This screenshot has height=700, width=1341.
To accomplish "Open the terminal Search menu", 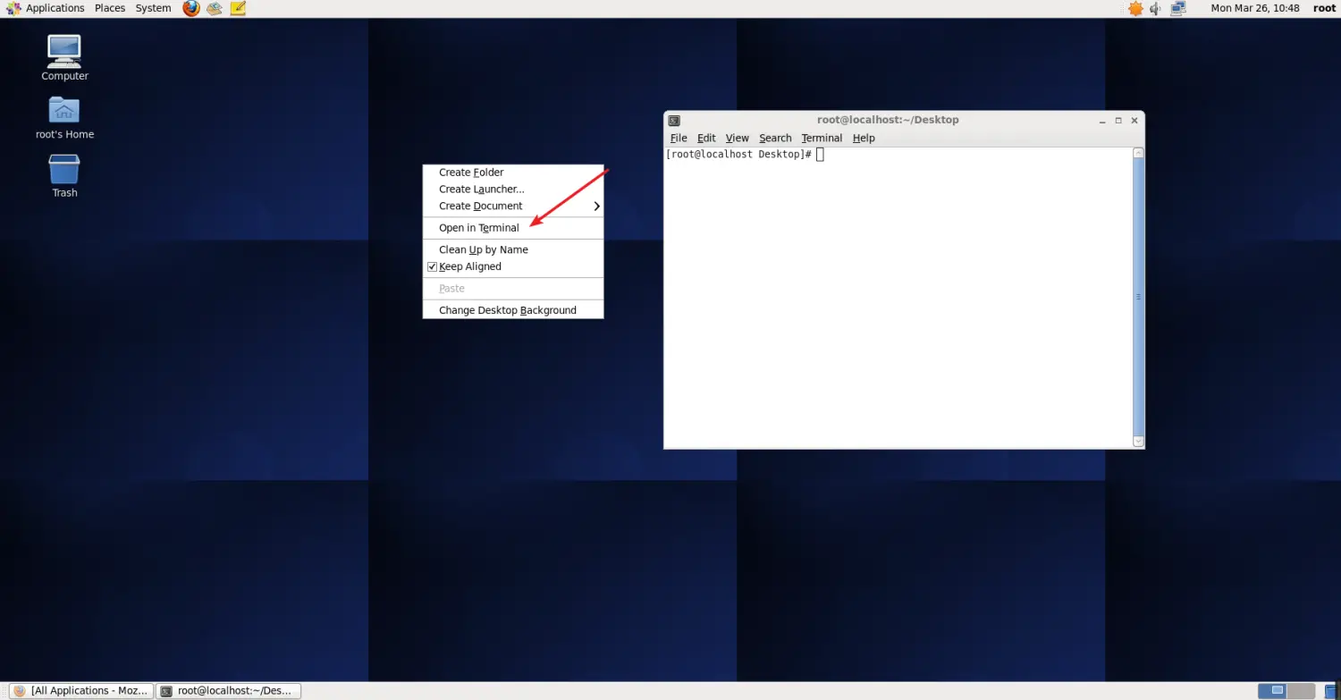I will click(x=775, y=138).
